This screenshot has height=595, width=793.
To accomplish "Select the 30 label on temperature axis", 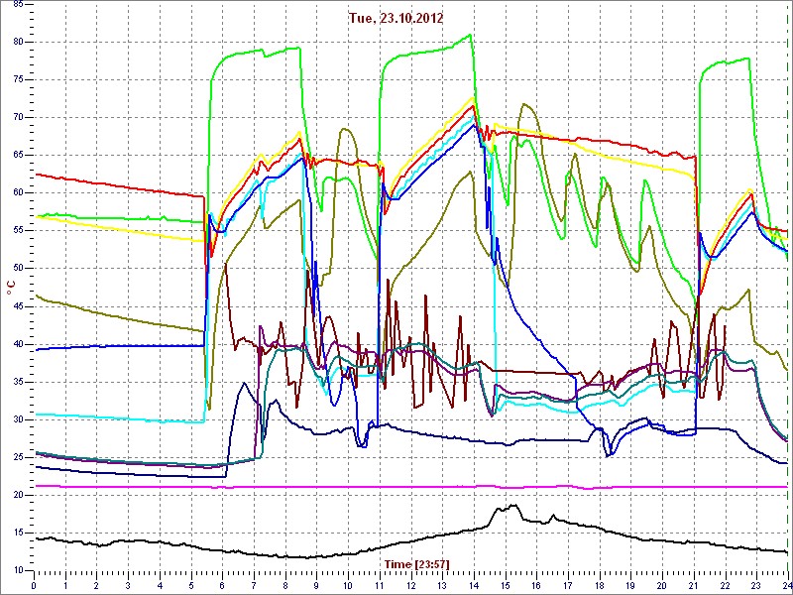I will [18, 419].
